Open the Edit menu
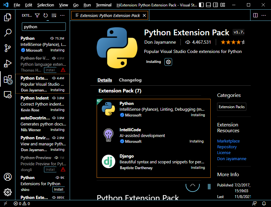 [29, 5]
